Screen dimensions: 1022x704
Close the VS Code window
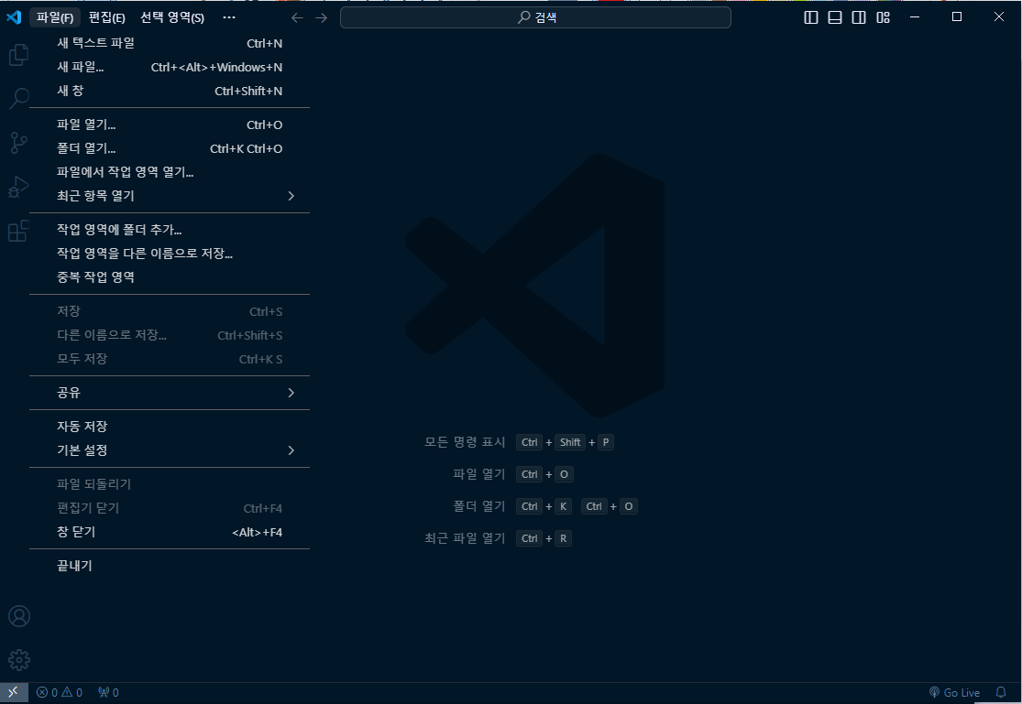[998, 16]
